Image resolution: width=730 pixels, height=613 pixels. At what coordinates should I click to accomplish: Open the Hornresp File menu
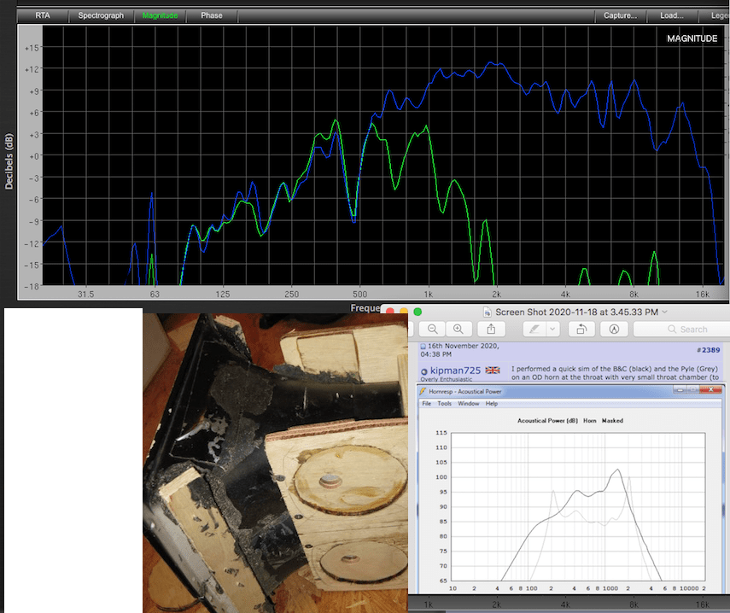click(x=426, y=404)
